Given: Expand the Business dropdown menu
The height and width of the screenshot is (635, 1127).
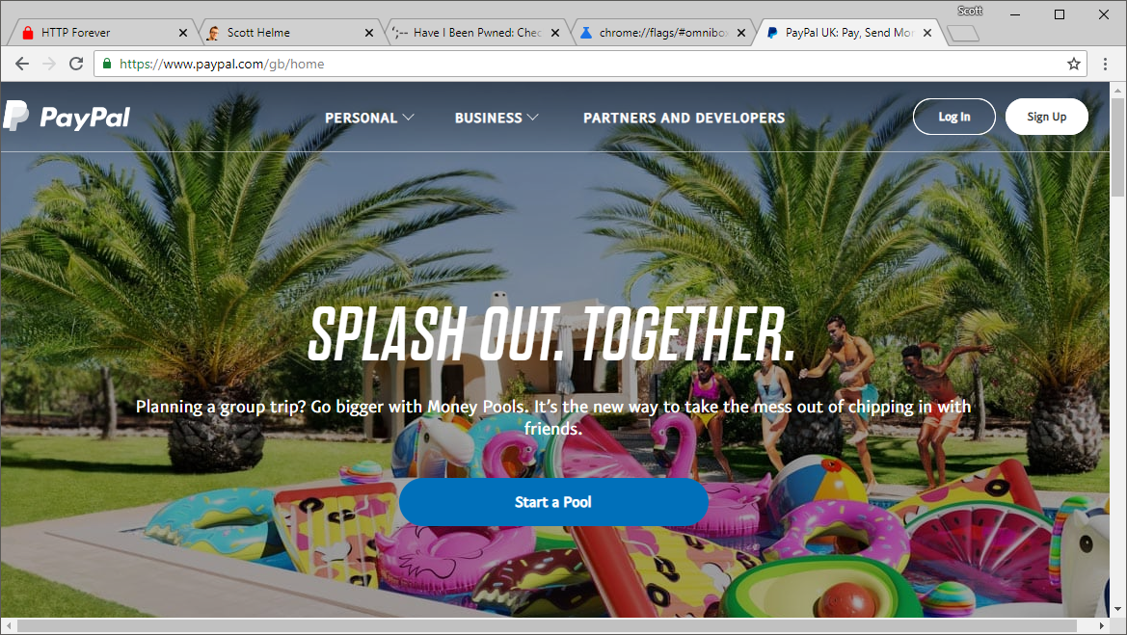Looking at the screenshot, I should click(x=496, y=118).
